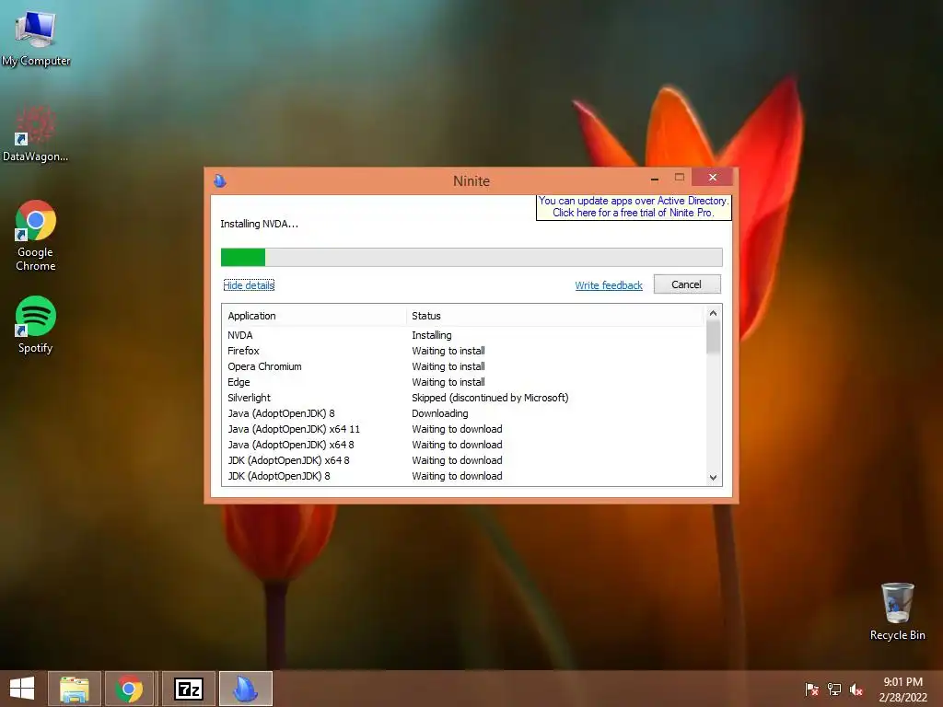This screenshot has height=707, width=943.
Task: Open File Explorer from the taskbar
Action: [x=75, y=689]
